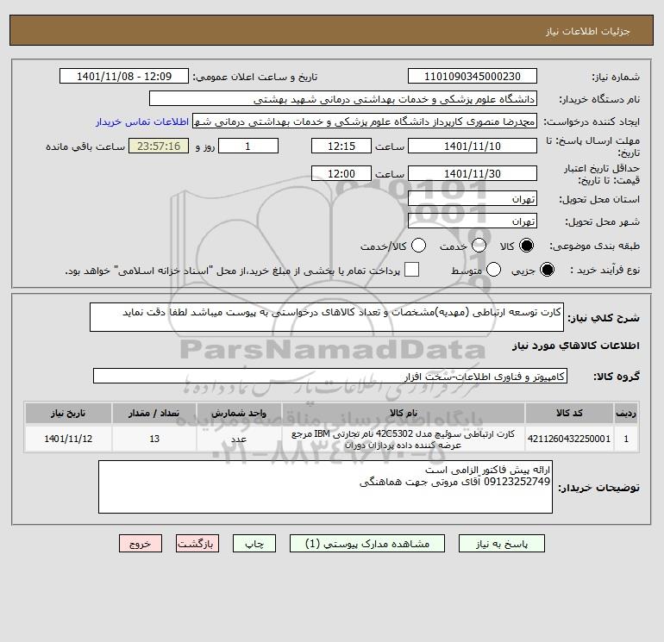The width and height of the screenshot is (664, 642).
Task: Select the متوسط purchase type radio
Action: coord(494,270)
